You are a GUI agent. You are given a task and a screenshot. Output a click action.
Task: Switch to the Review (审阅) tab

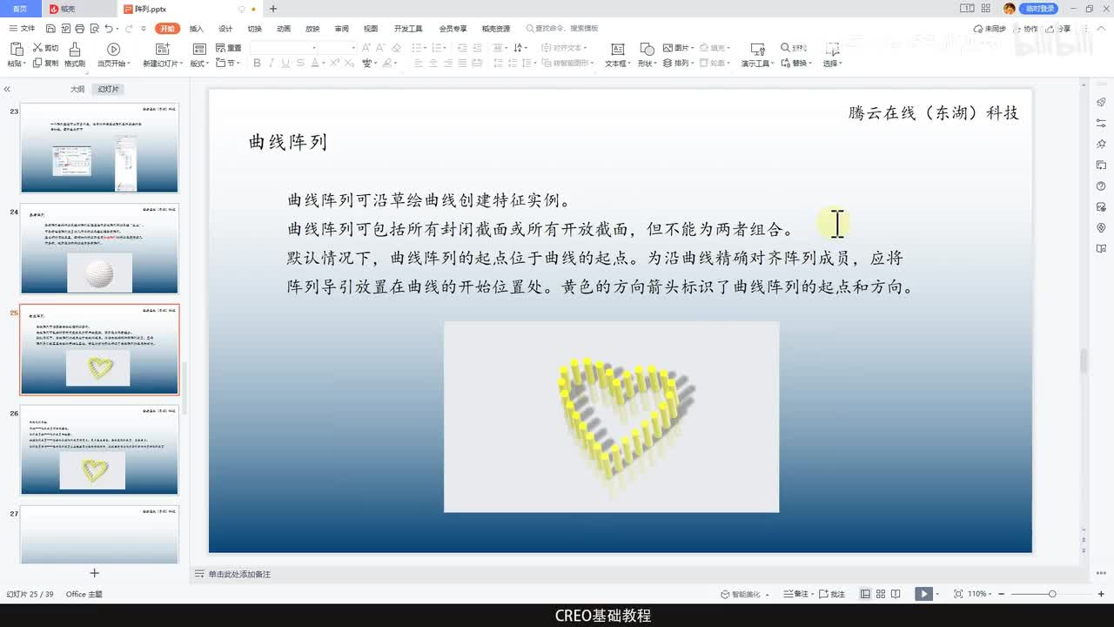pos(342,29)
